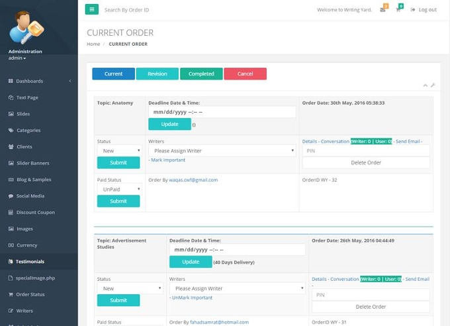Click the collapse panel chevron icon
450x326 pixels.
tap(425, 85)
